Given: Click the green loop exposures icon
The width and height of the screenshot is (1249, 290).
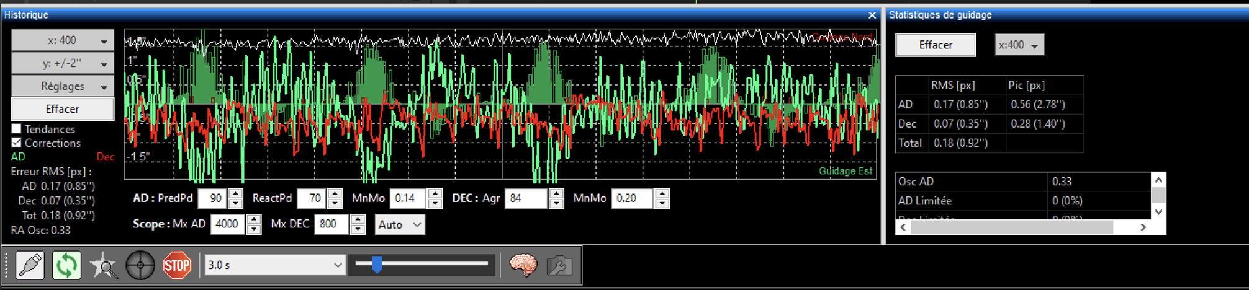Looking at the screenshot, I should [x=66, y=265].
